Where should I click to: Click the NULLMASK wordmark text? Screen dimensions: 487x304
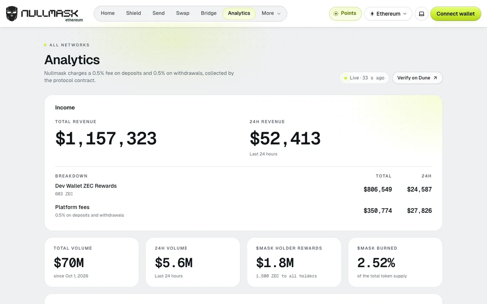pyautogui.click(x=50, y=13)
